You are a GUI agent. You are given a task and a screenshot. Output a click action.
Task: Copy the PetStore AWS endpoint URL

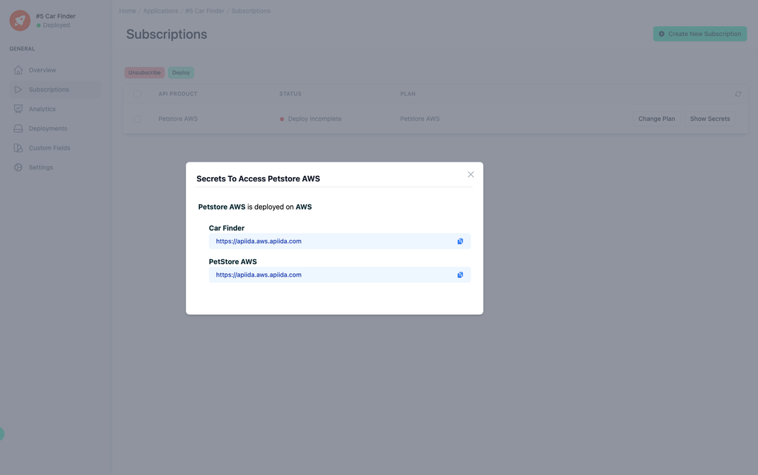(x=460, y=275)
